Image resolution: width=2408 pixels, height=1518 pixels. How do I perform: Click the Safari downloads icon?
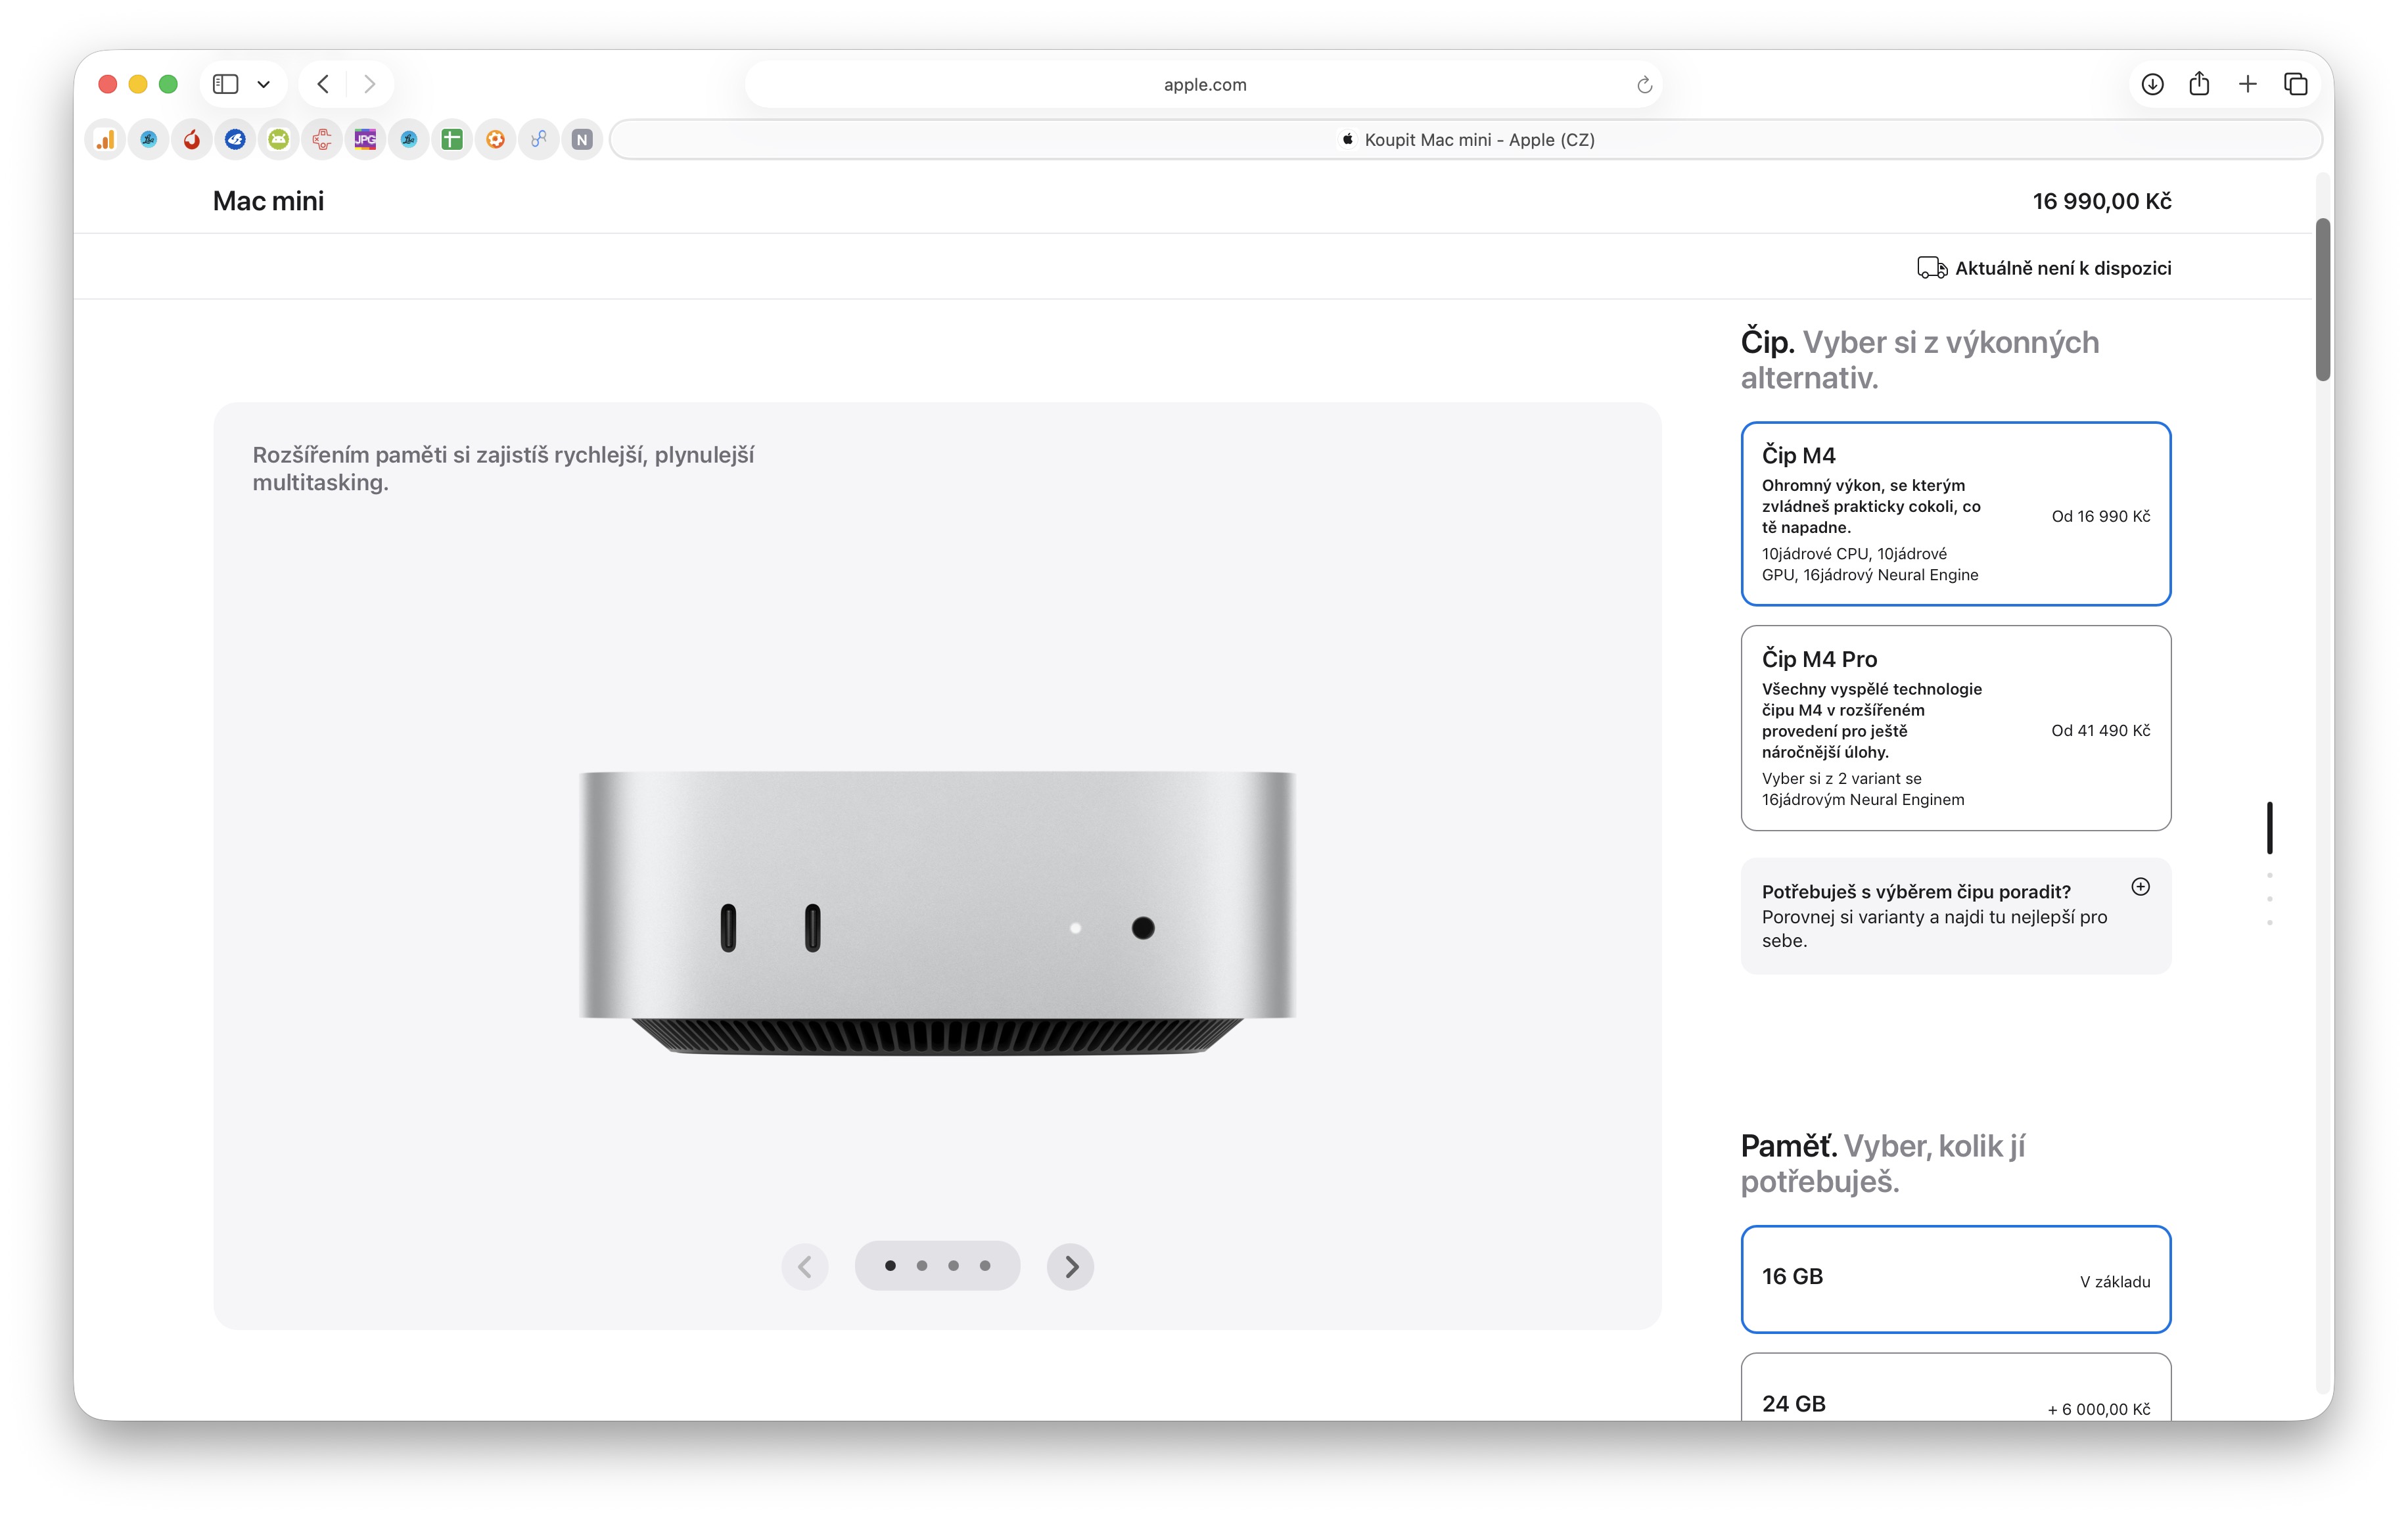coord(2152,84)
